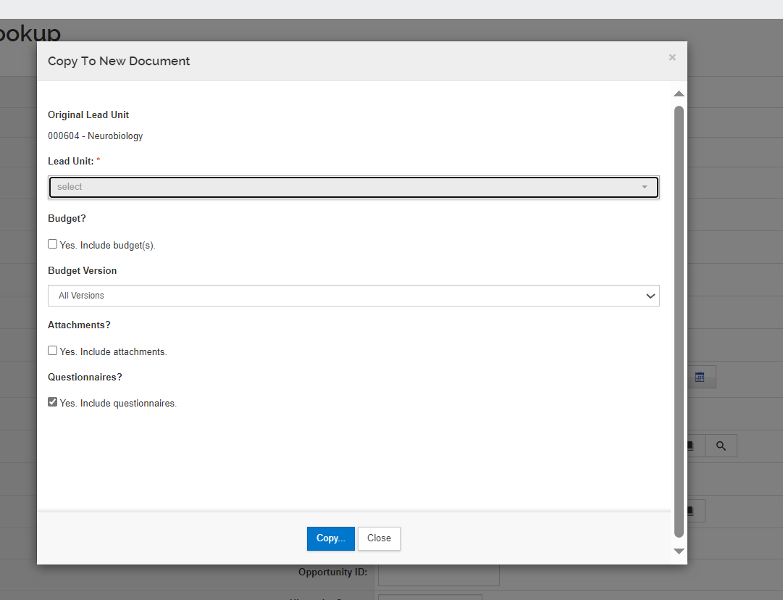Viewport: 783px width, 600px height.
Task: Open the Lead Unit select dropdown
Action: point(353,187)
